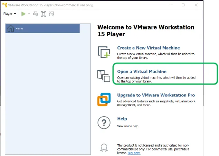Click the 'View online help.' text
This screenshot has width=219, height=156.
128,126
